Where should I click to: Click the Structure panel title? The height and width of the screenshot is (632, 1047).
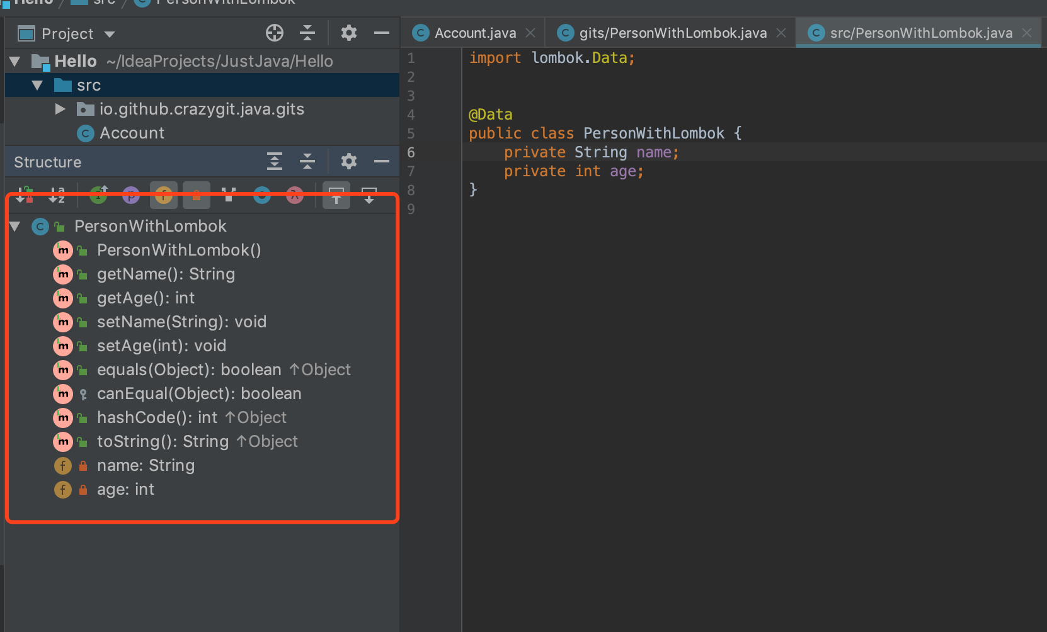48,162
